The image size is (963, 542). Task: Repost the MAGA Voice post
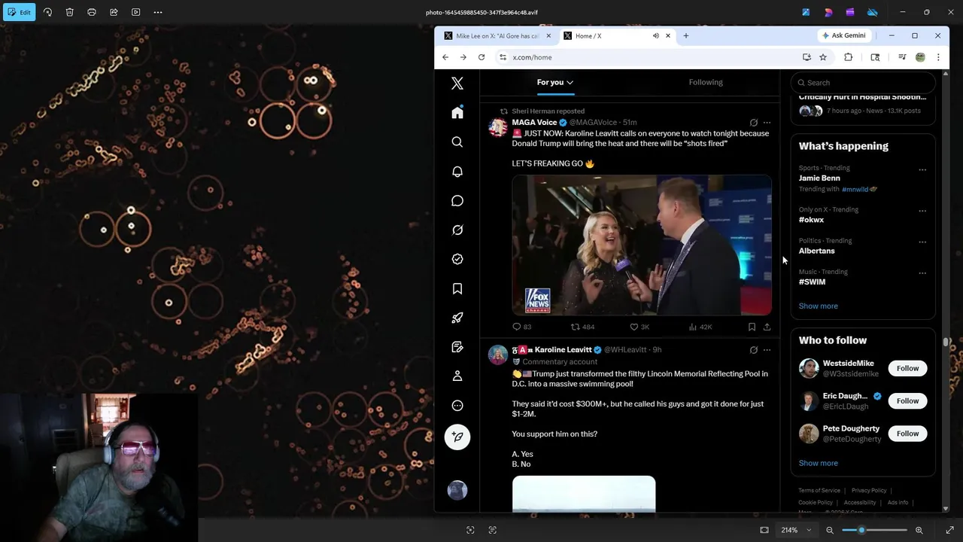coord(582,327)
